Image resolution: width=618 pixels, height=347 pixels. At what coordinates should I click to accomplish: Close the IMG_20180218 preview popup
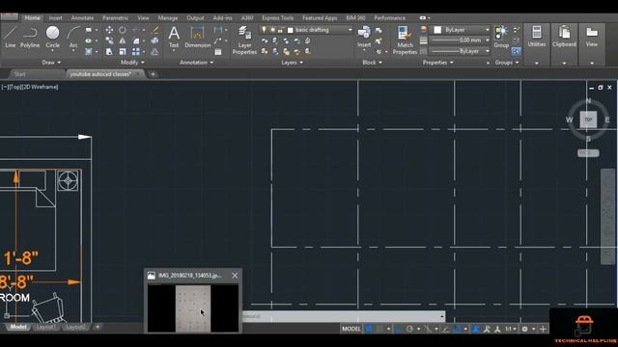(x=235, y=276)
